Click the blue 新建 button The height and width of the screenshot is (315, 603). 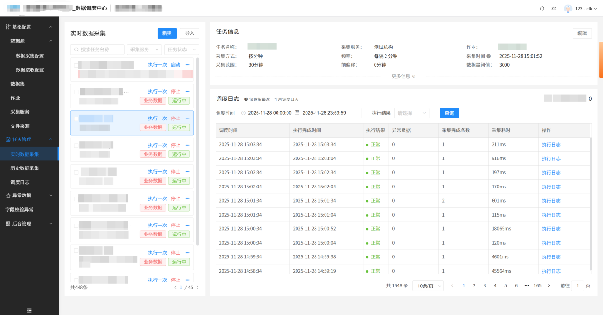[x=167, y=33]
